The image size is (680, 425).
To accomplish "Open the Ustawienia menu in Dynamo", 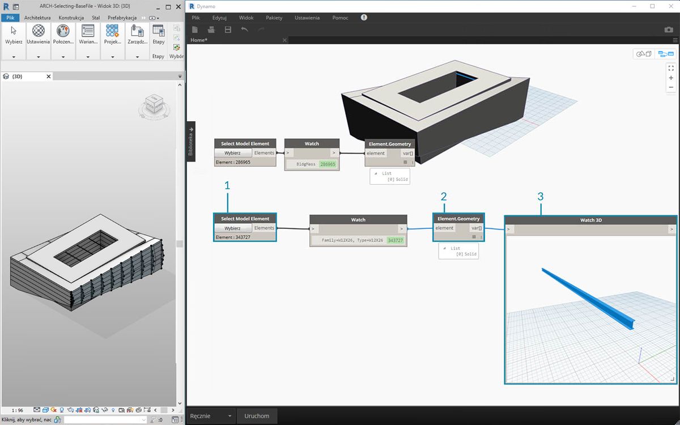I will pyautogui.click(x=307, y=18).
